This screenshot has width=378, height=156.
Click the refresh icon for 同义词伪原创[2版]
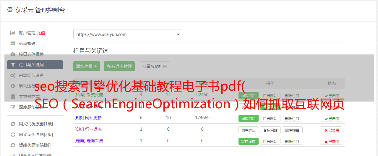click(13, 135)
